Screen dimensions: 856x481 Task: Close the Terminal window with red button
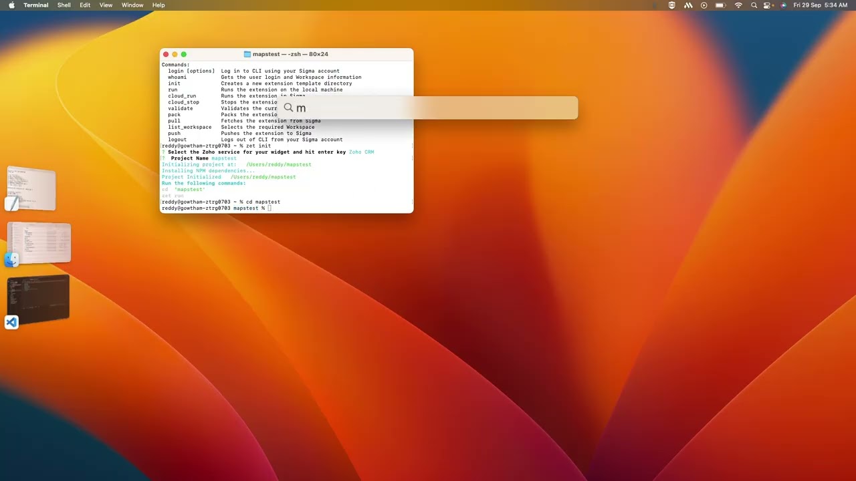click(x=166, y=54)
